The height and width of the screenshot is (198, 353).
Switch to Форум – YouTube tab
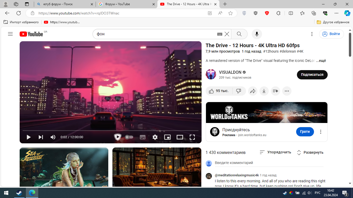point(126,4)
